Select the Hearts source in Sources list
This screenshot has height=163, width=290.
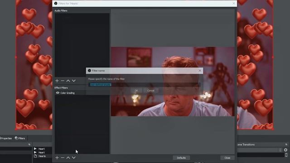(42, 156)
